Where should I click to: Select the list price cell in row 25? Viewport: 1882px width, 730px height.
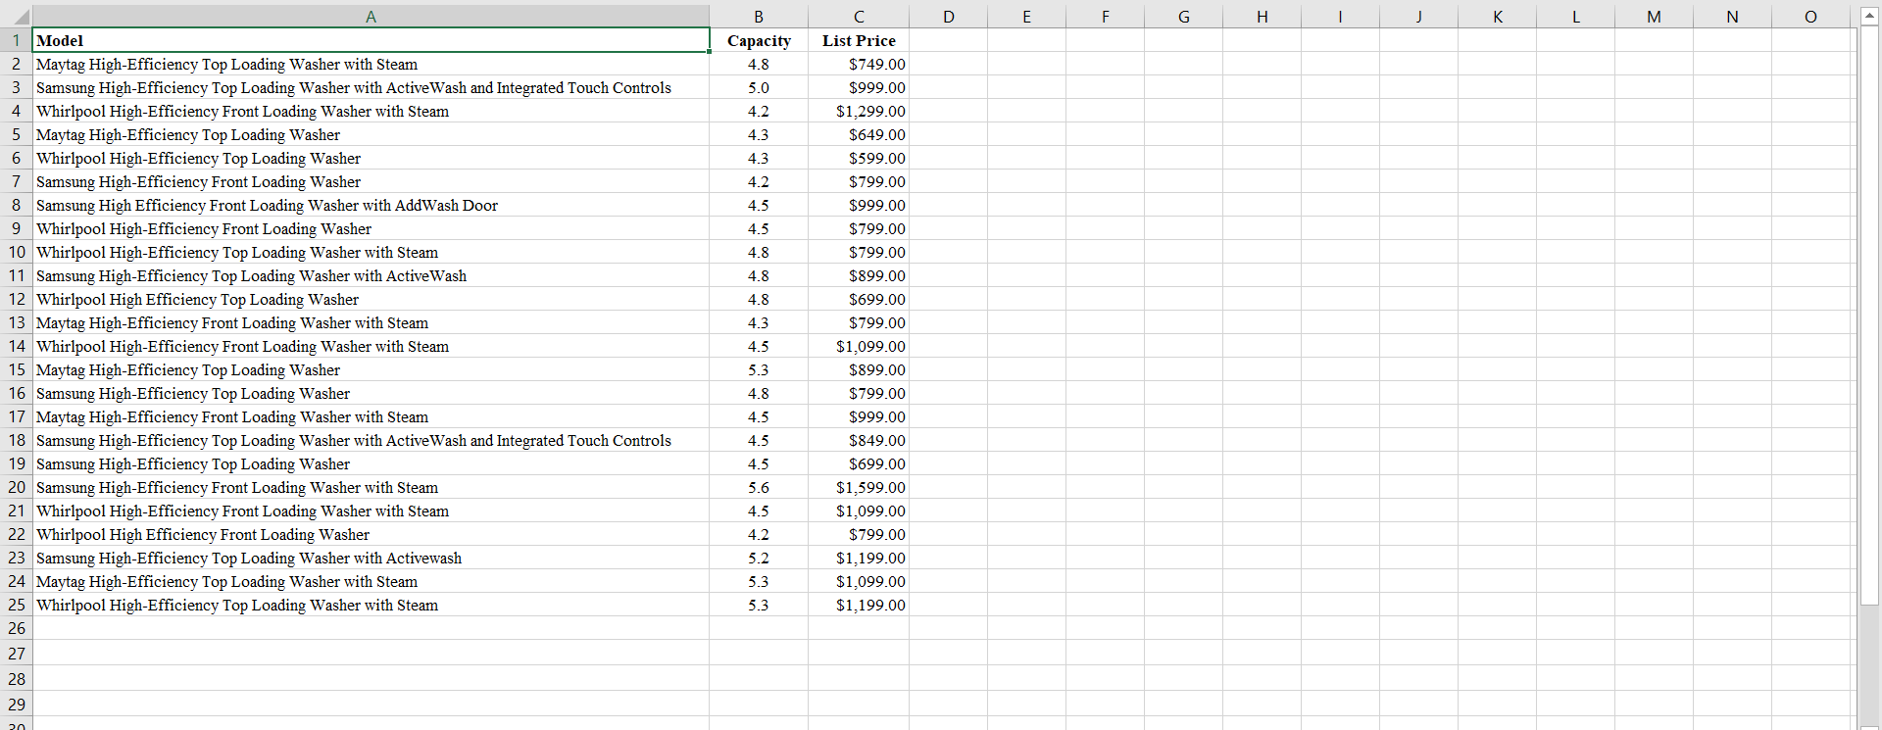pyautogui.click(x=859, y=605)
